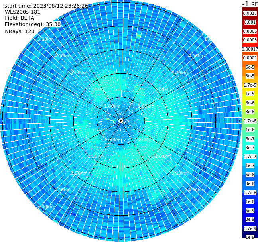Viewport: 258px width, 242px height.
Task: Click the 0.0006 colorbar tick label
Action: [250, 31]
